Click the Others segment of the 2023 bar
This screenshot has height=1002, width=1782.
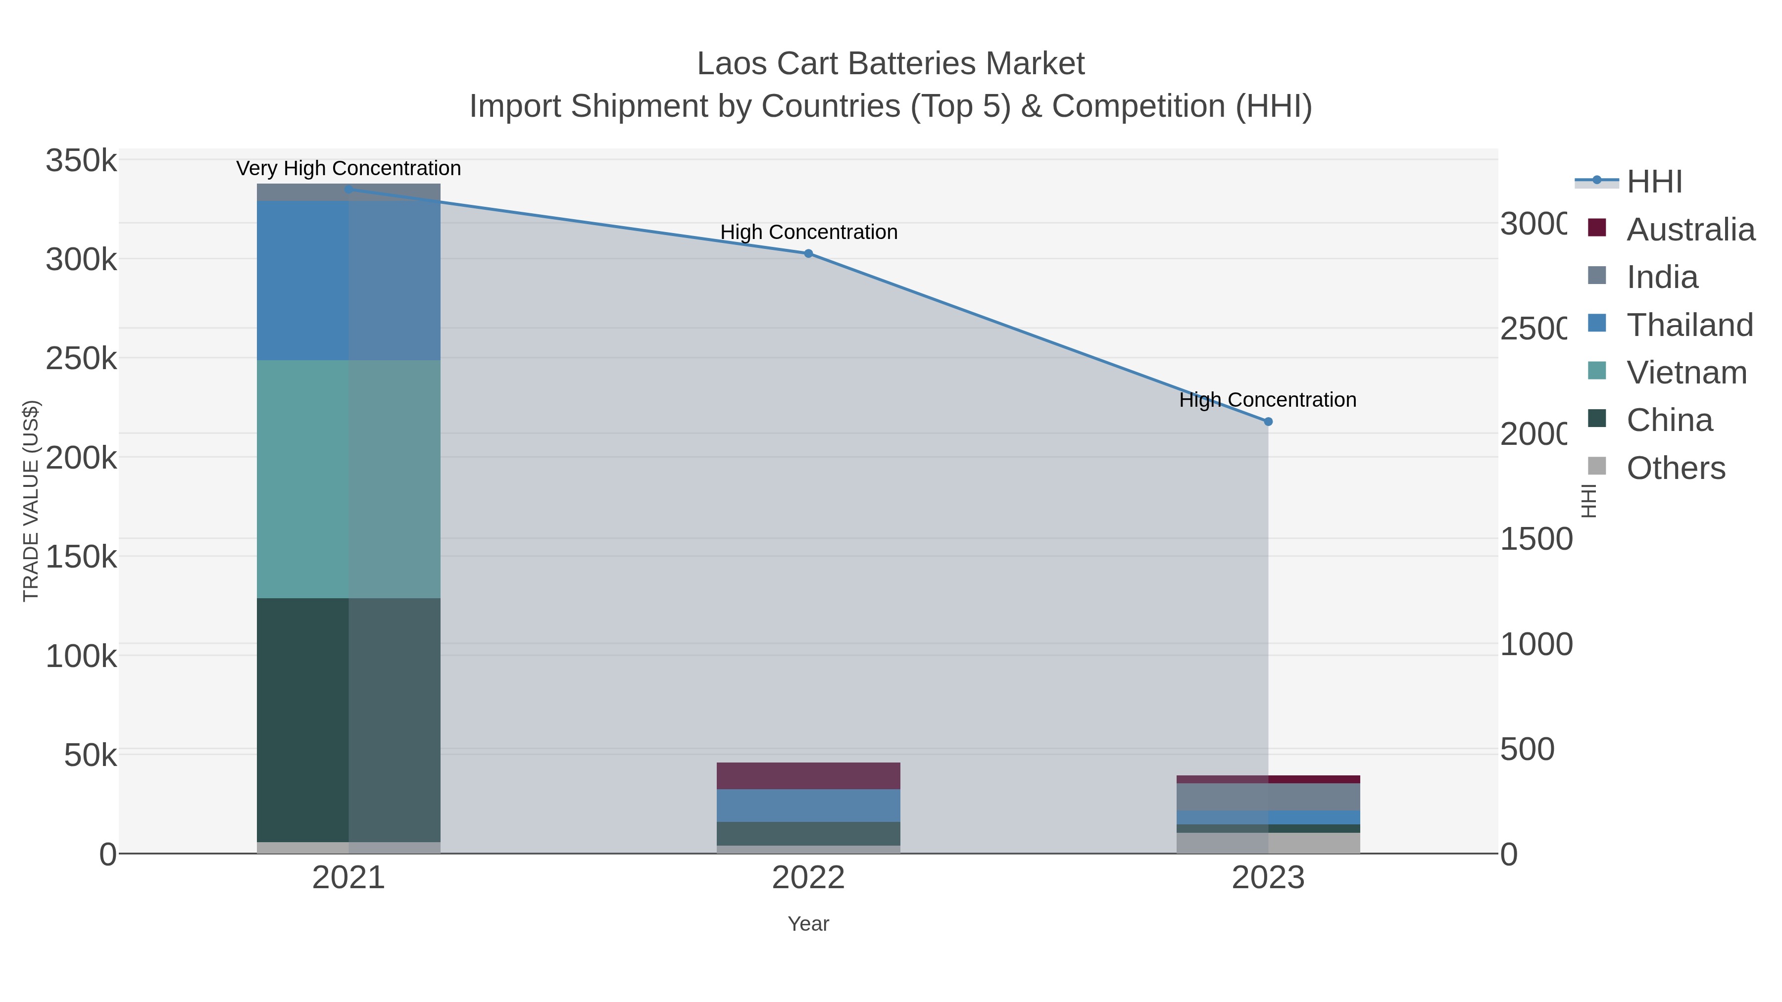(1268, 843)
